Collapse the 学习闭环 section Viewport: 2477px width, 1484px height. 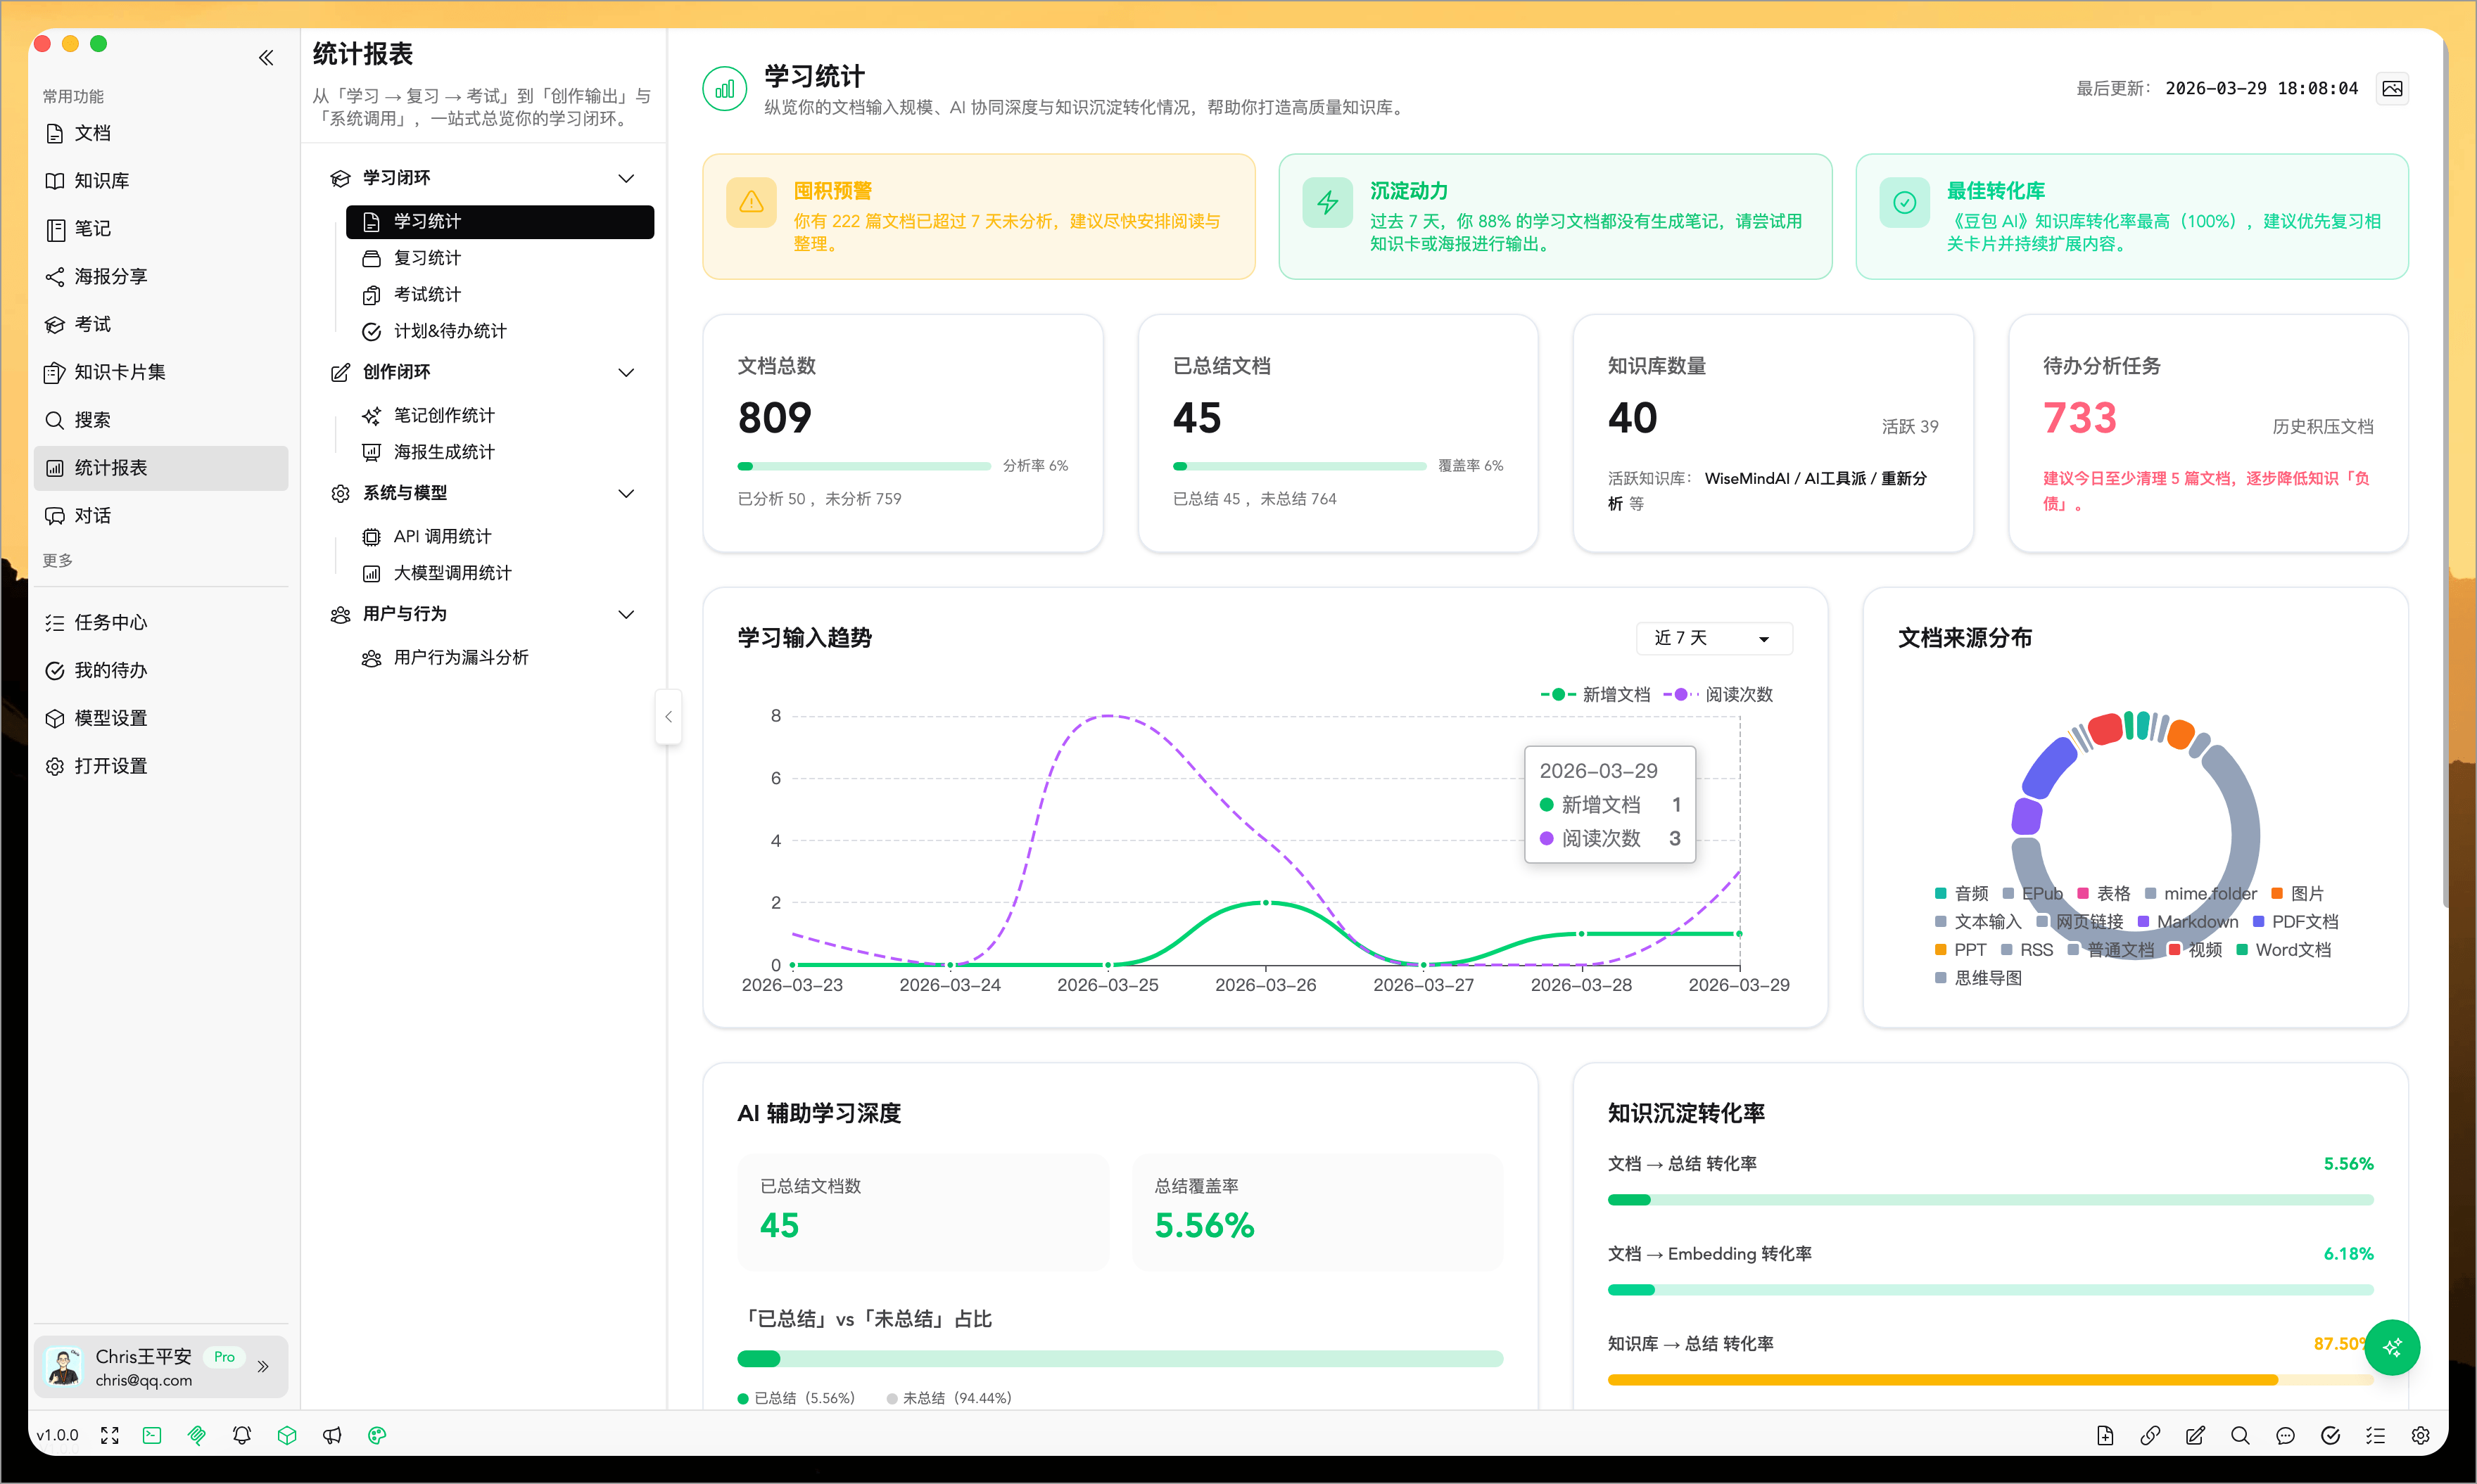[627, 177]
